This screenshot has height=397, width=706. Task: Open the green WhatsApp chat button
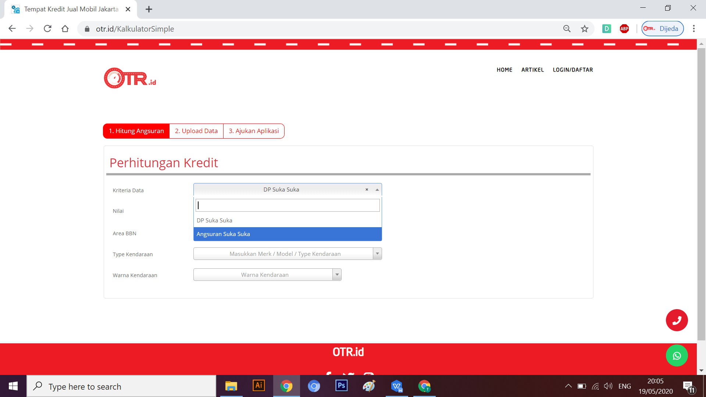[x=677, y=355]
